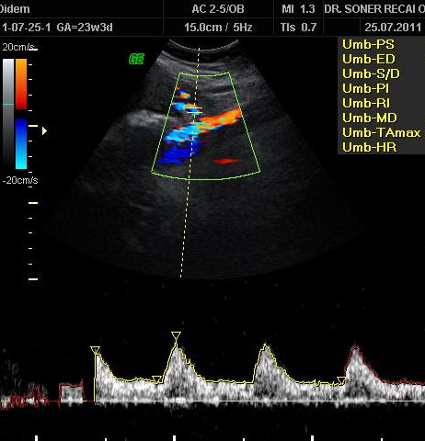Click the depth focus arrow marker
This screenshot has width=425, height=441.
point(44,131)
